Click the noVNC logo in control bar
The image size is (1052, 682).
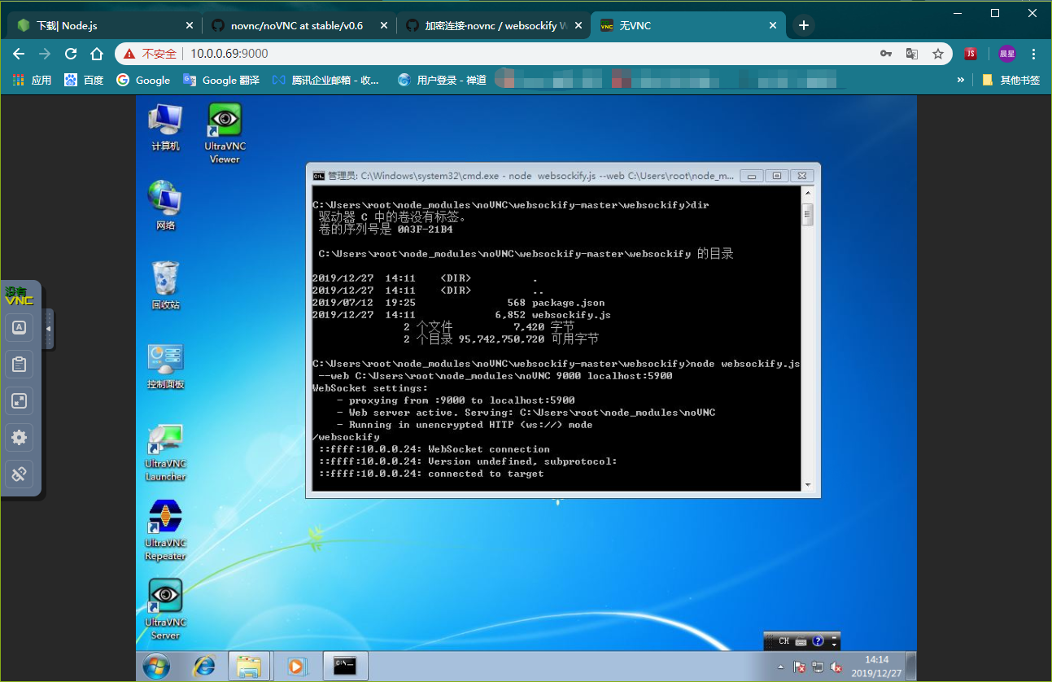click(x=19, y=296)
